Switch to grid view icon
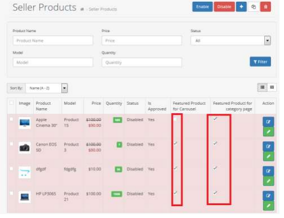This screenshot has height=218, width=284. (x=272, y=87)
